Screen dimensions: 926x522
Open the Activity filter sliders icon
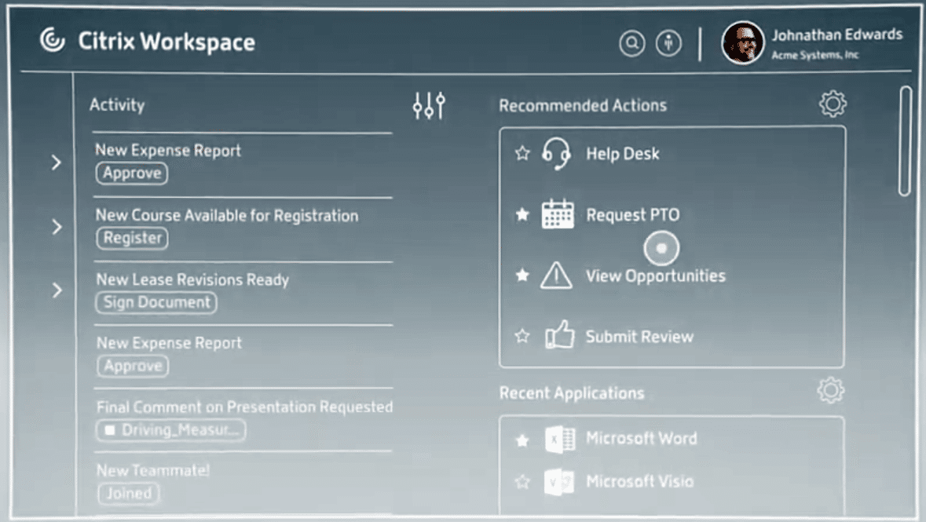point(429,106)
